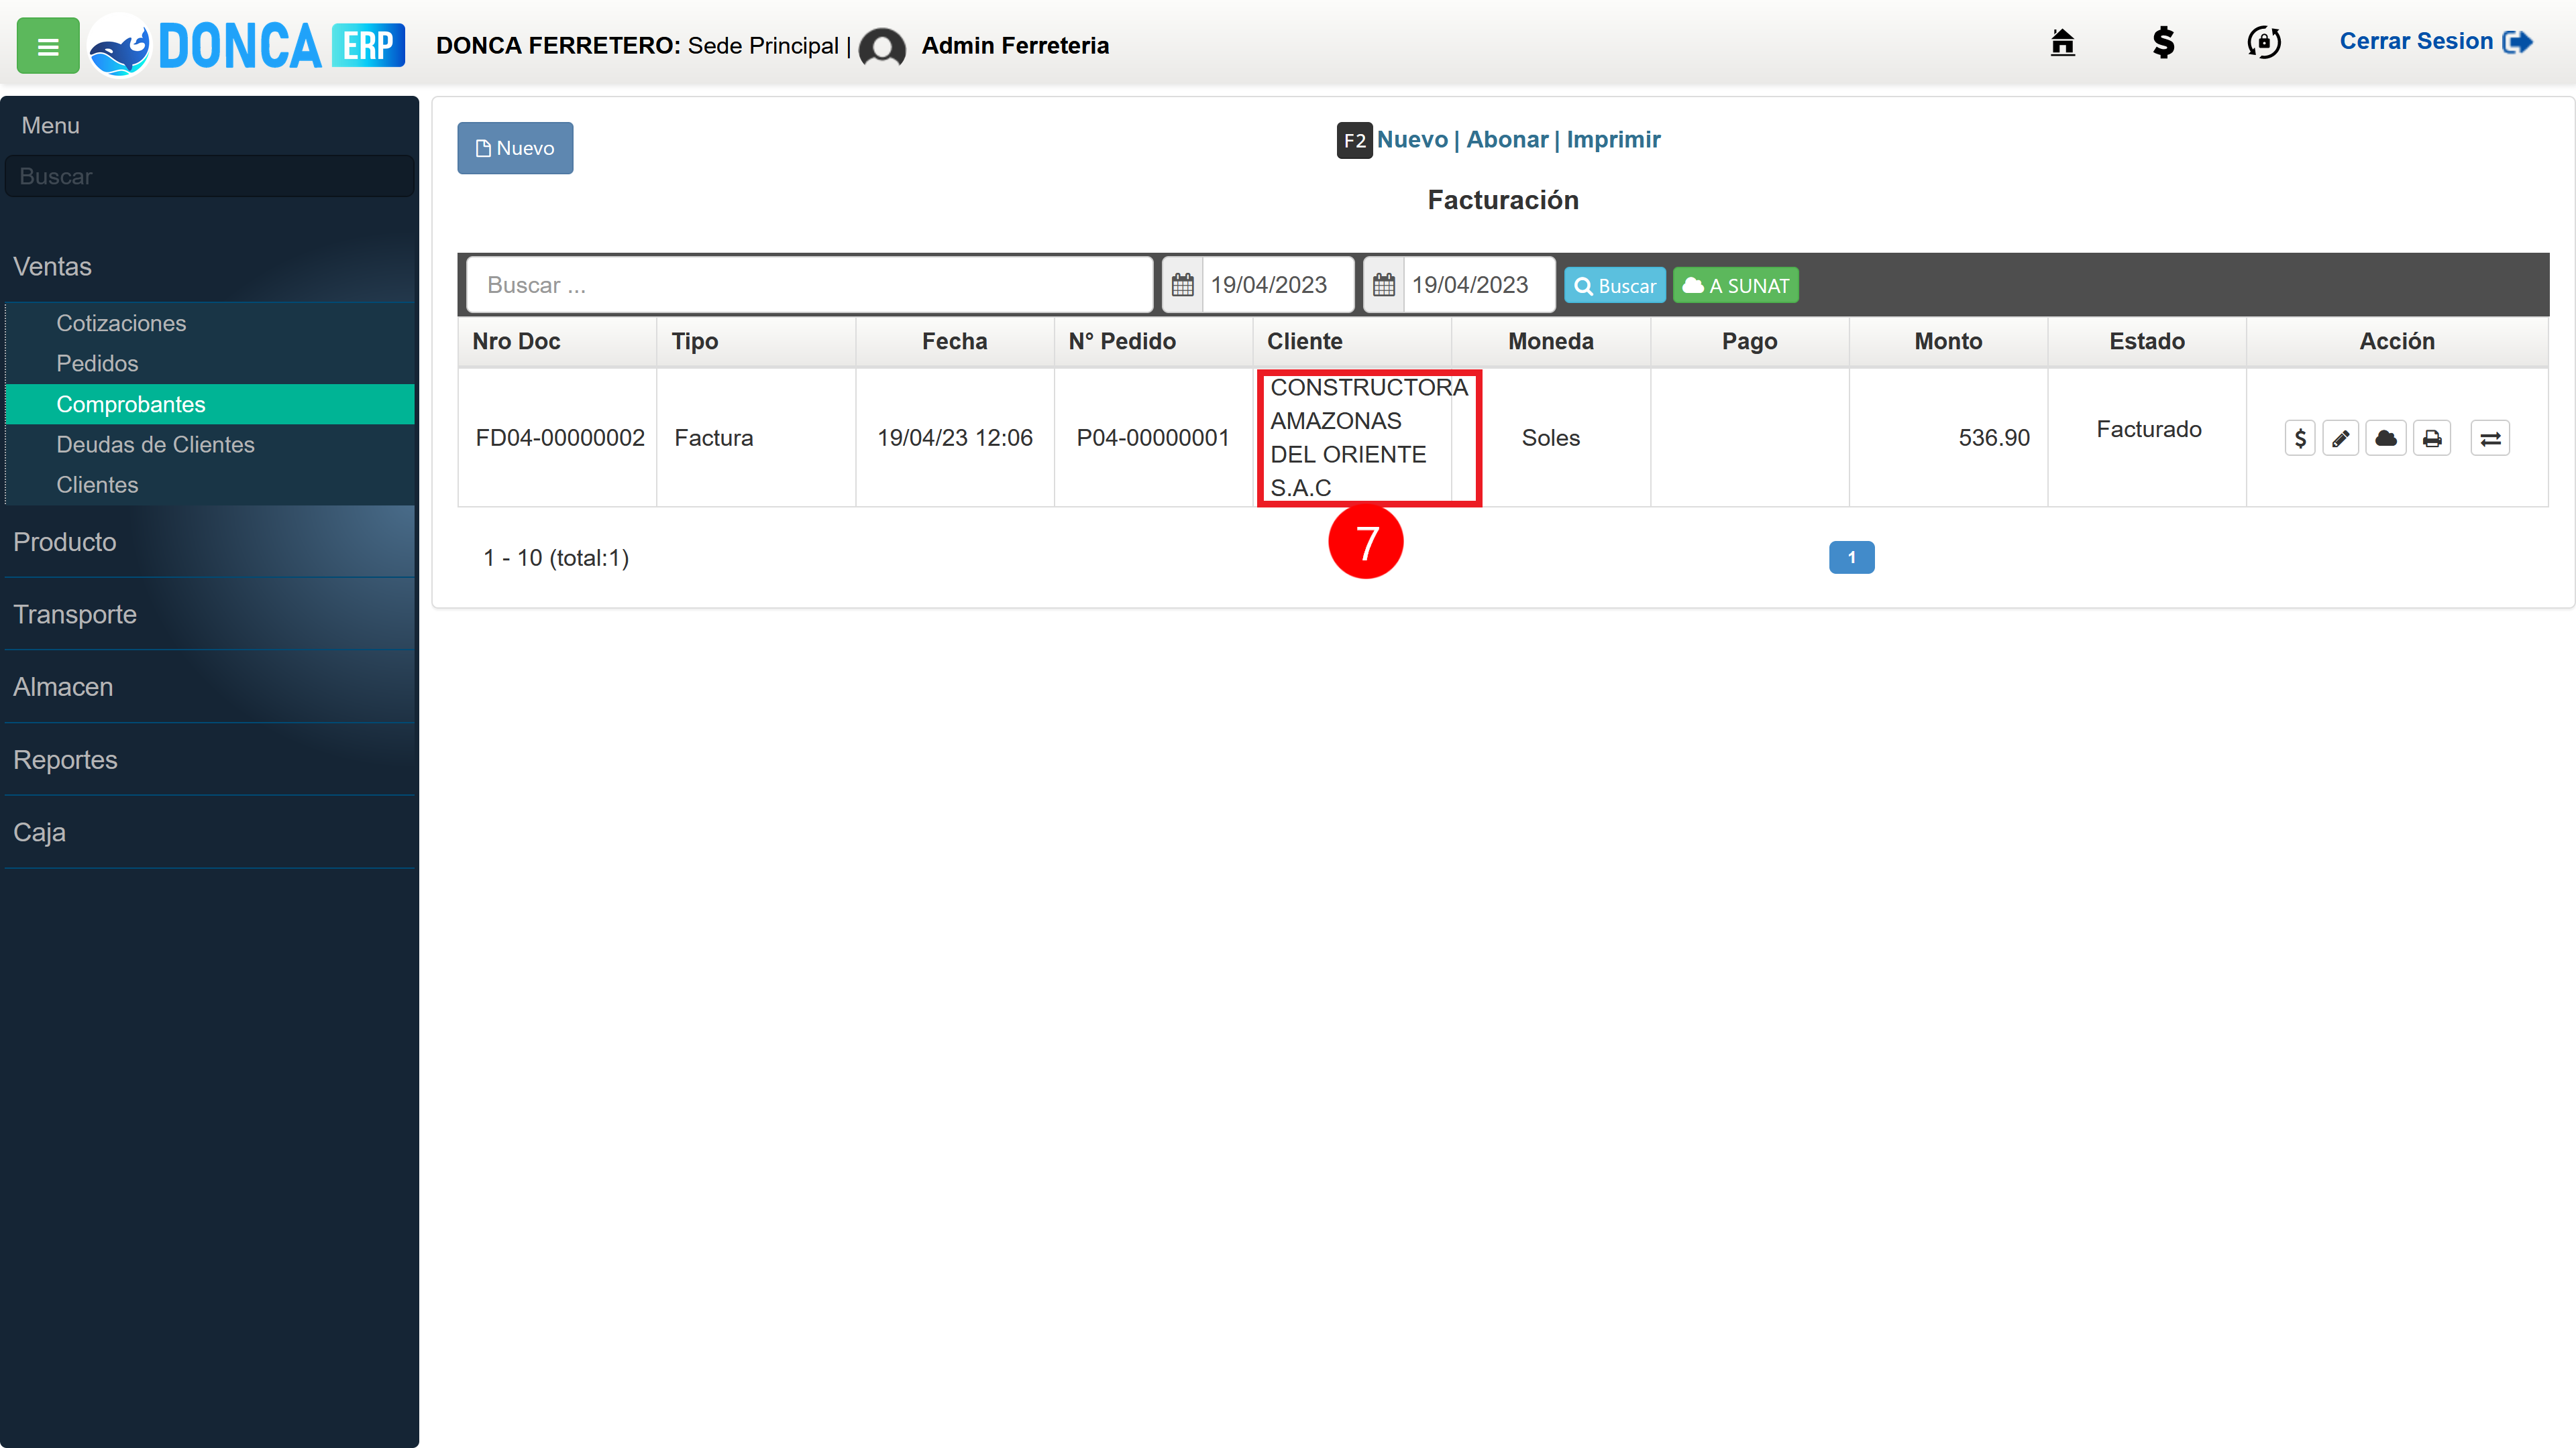Click the DONCA ERP logo

click(x=247, y=45)
